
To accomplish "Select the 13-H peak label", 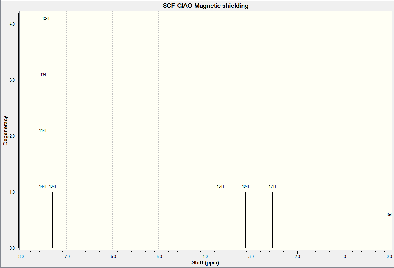I will coord(44,74).
